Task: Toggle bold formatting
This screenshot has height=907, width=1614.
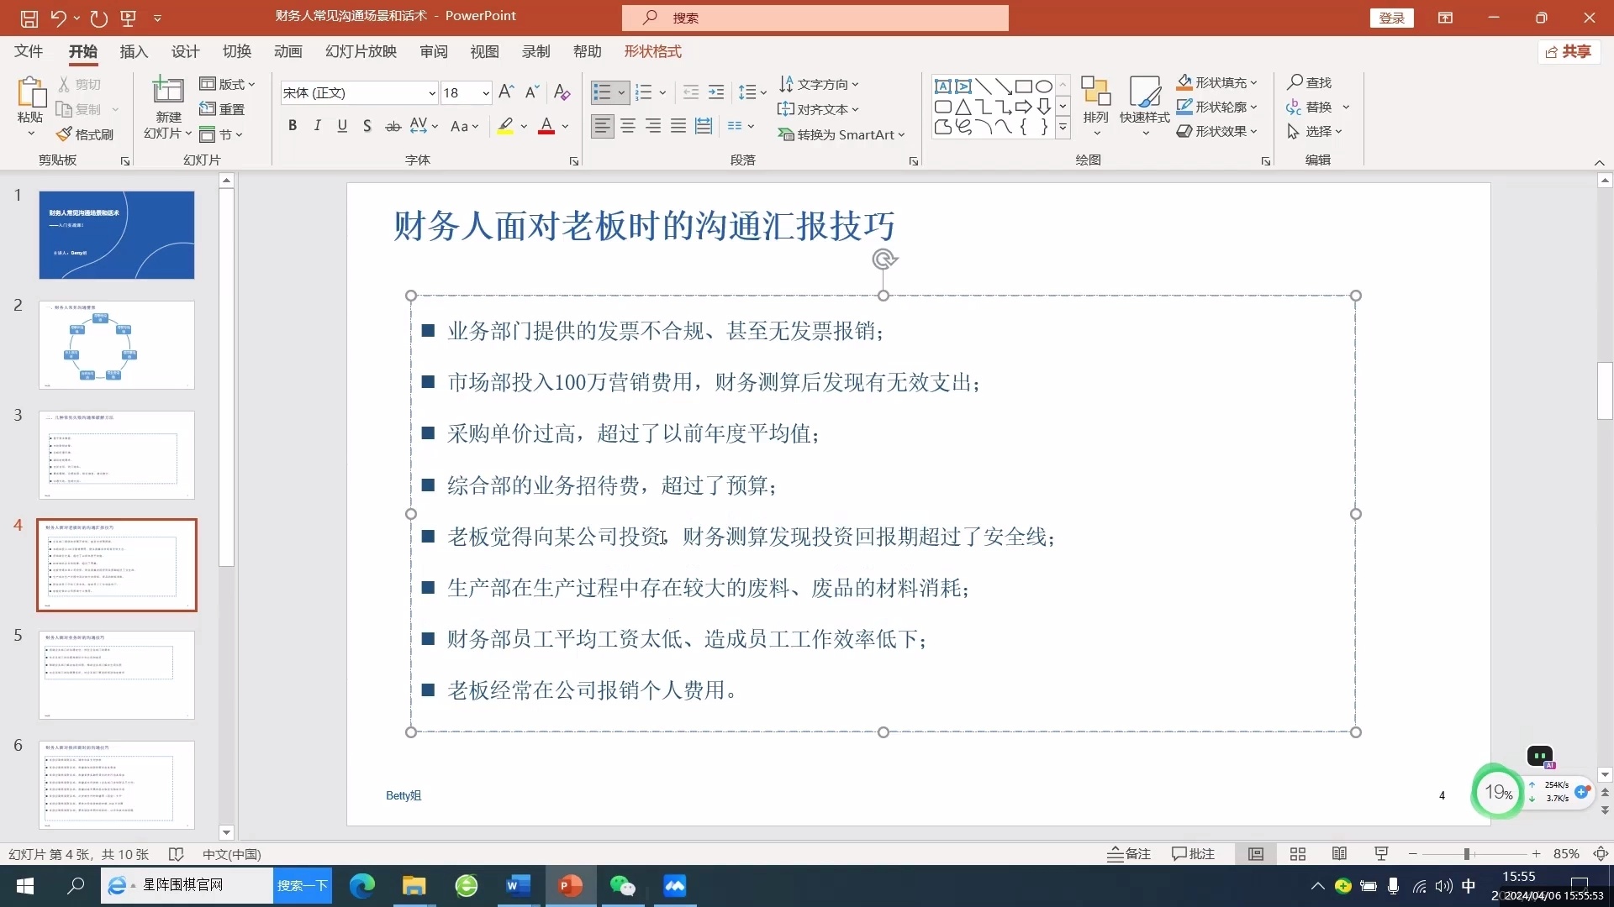Action: click(x=293, y=125)
